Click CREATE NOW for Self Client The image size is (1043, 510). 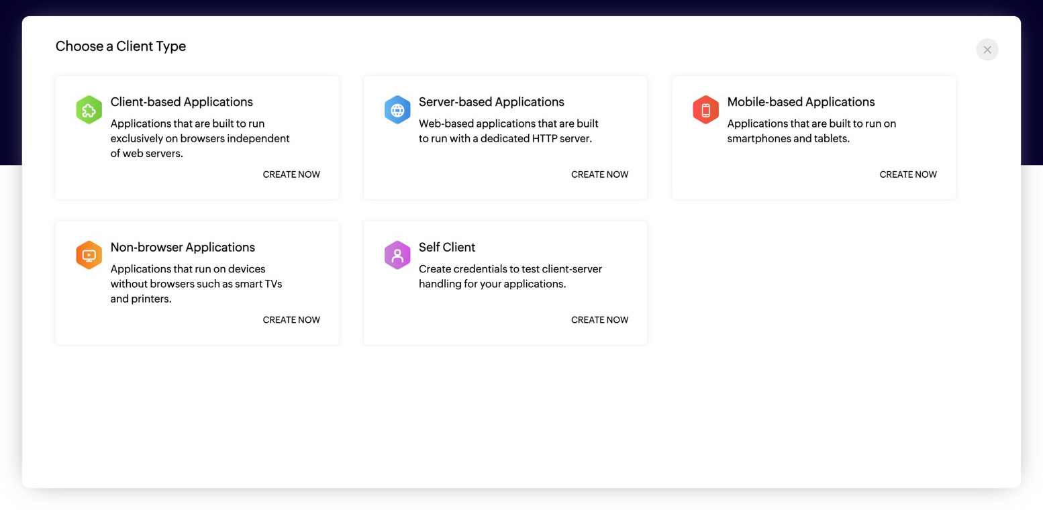point(599,320)
